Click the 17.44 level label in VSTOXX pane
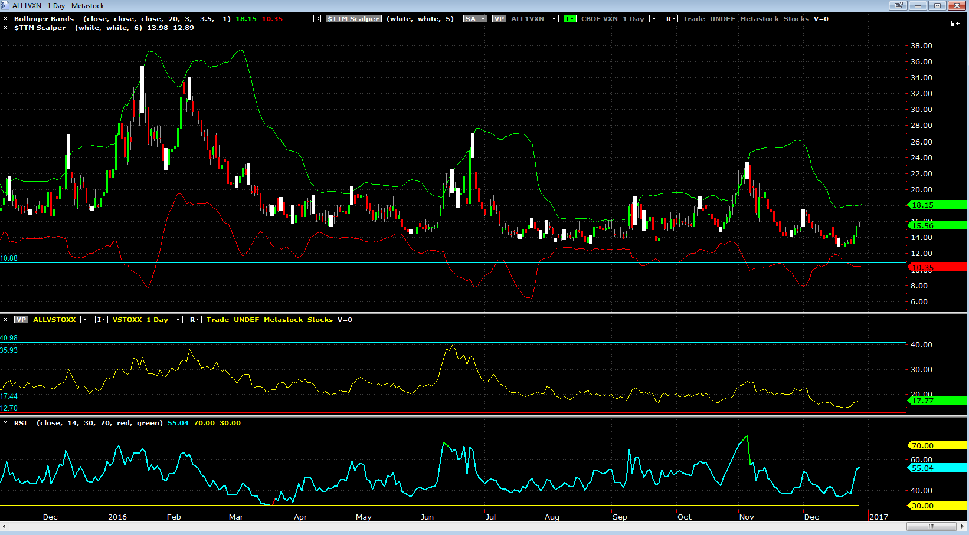 (x=9, y=396)
